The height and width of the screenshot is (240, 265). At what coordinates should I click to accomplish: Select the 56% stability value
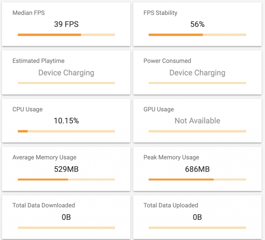coord(197,24)
